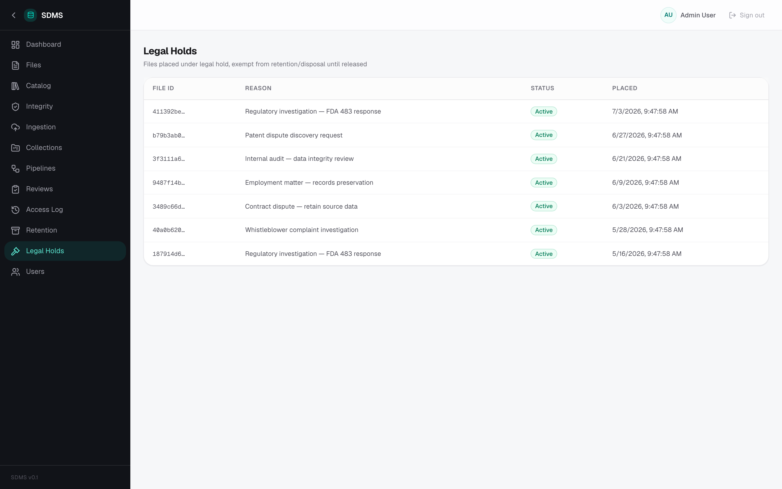Screen dimensions: 782x489
Task: Select file ID b79b3ab0…
Action: (169, 136)
